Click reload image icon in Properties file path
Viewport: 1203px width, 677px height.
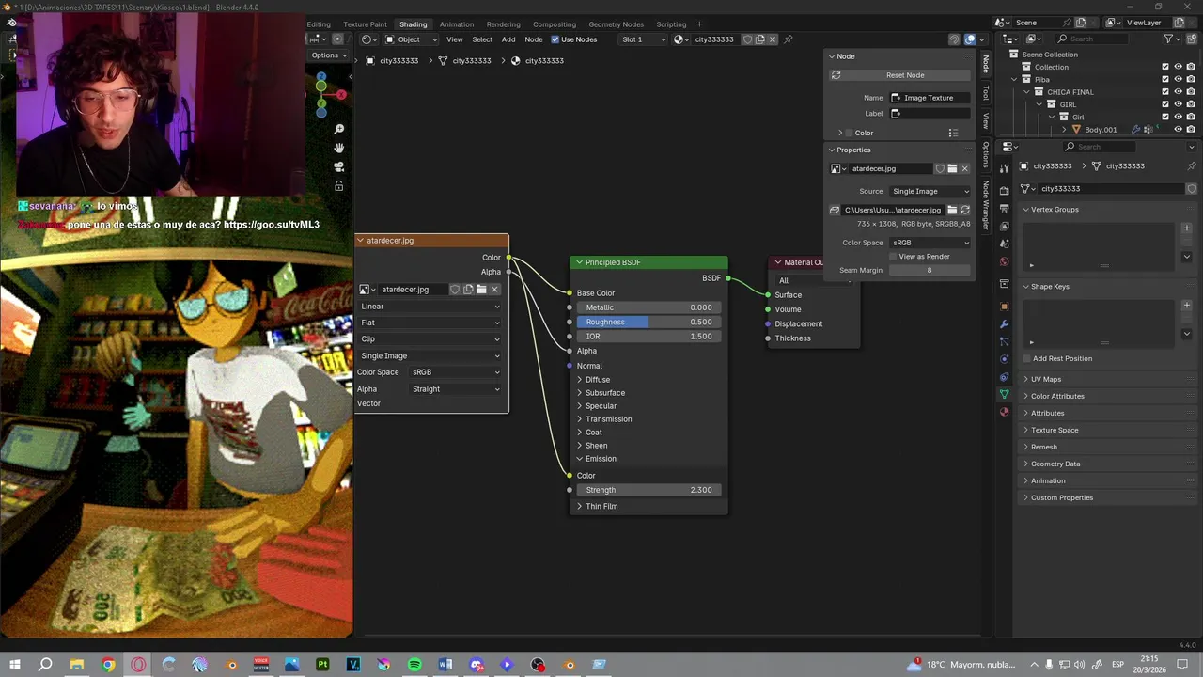click(964, 210)
